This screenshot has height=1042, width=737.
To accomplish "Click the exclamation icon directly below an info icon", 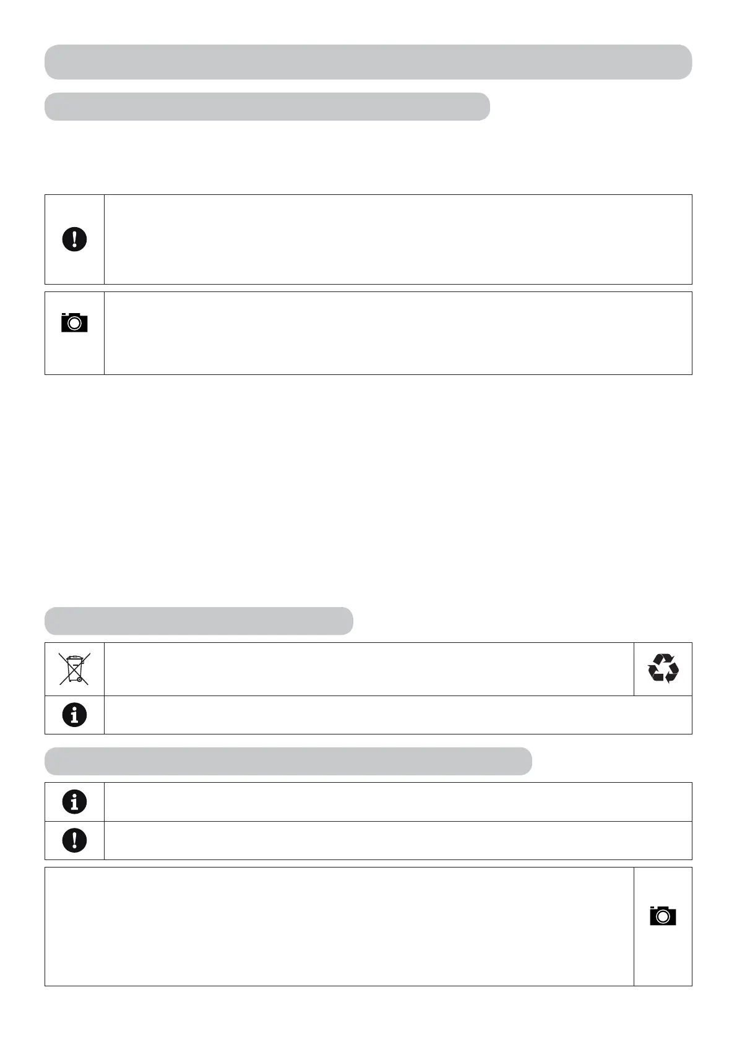I will 74,840.
